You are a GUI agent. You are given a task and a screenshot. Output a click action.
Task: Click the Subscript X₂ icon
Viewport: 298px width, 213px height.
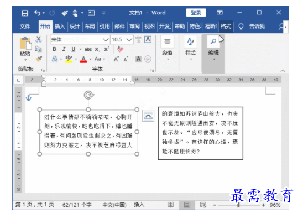click(x=97, y=49)
